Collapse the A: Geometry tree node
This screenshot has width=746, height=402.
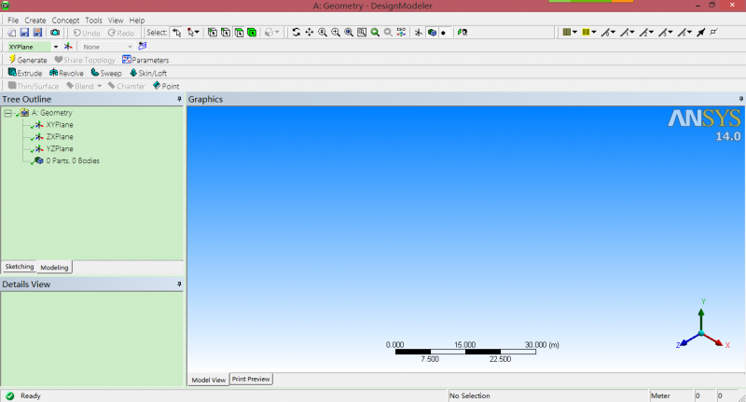(7, 113)
